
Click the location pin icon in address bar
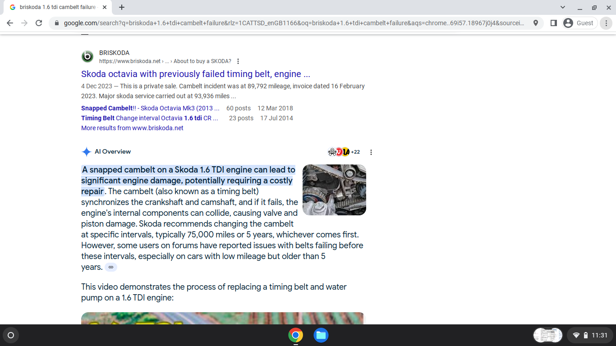(536, 23)
